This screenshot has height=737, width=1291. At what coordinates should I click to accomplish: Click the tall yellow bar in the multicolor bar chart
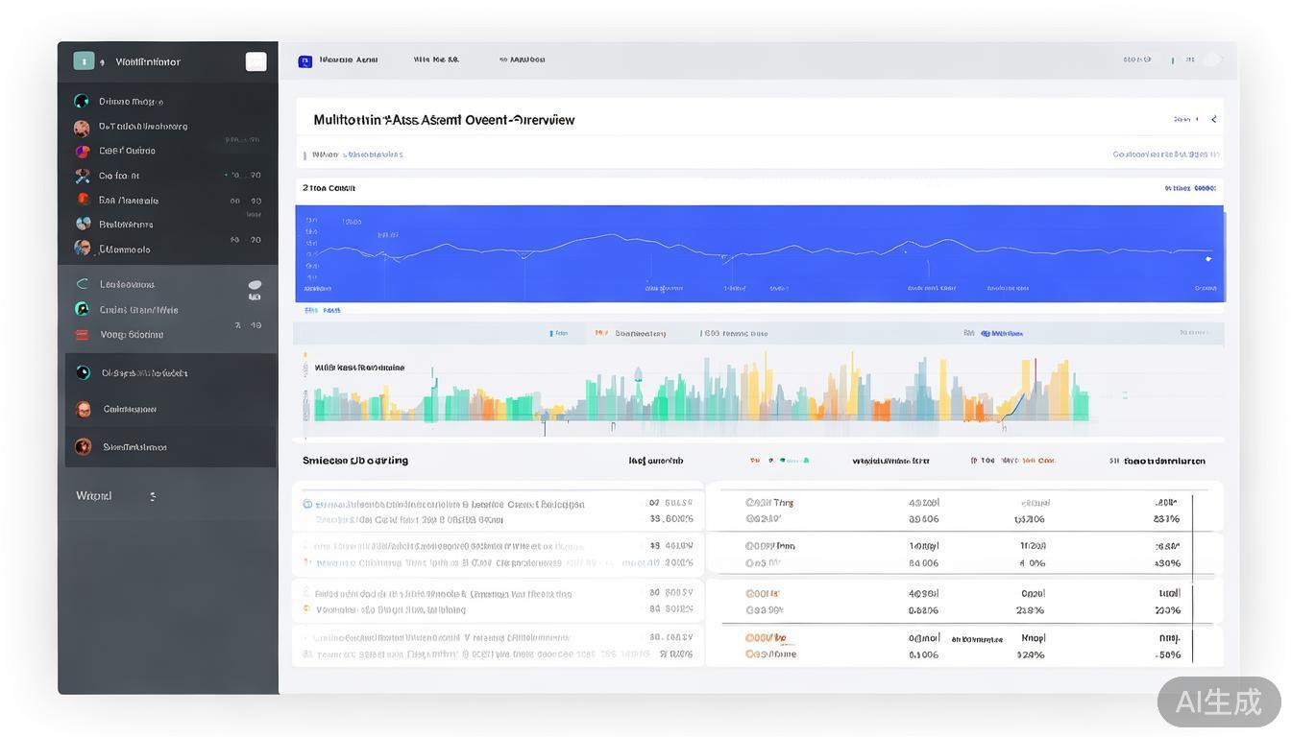point(851,385)
